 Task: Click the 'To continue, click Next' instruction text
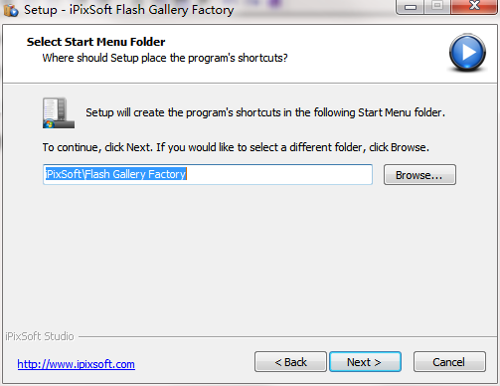pyautogui.click(x=236, y=147)
